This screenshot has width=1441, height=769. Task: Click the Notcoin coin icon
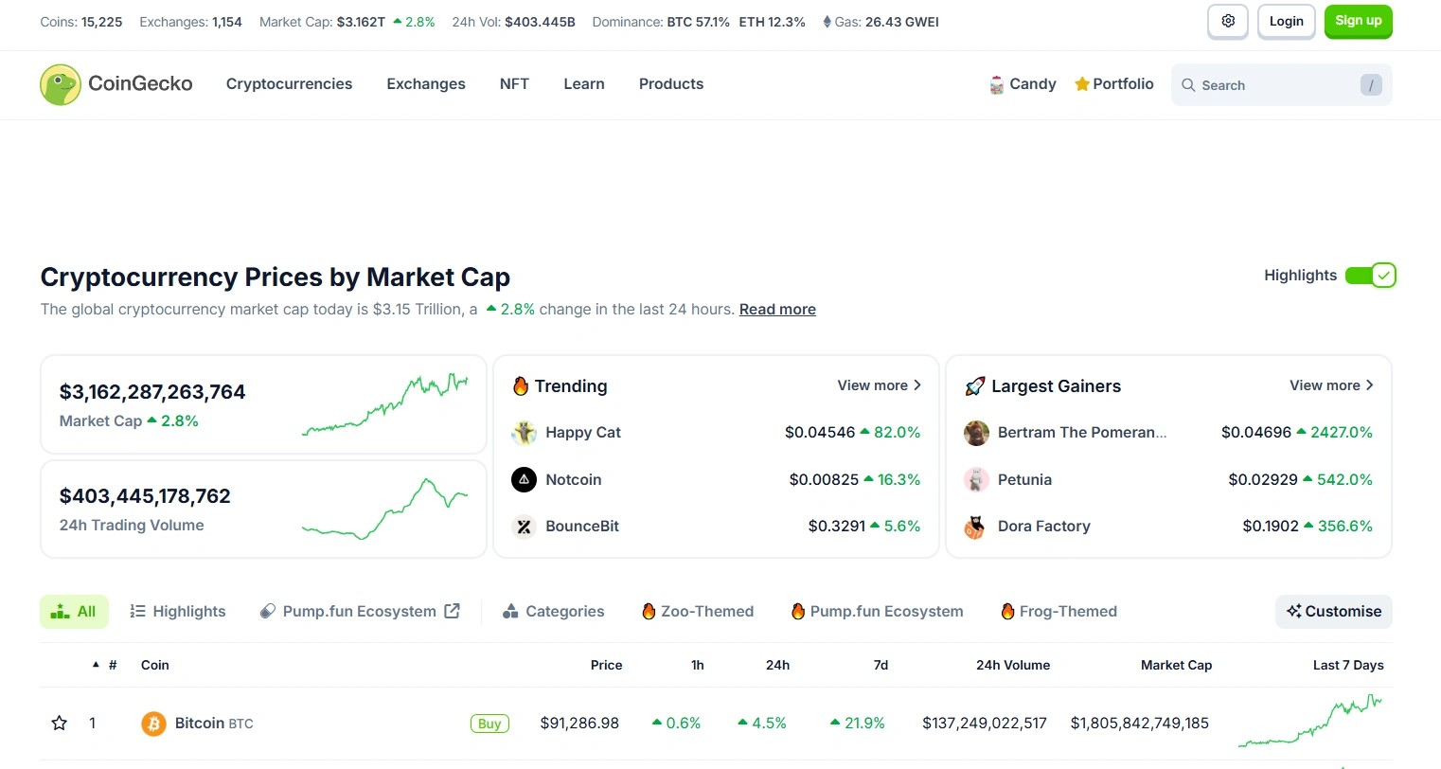click(x=524, y=480)
